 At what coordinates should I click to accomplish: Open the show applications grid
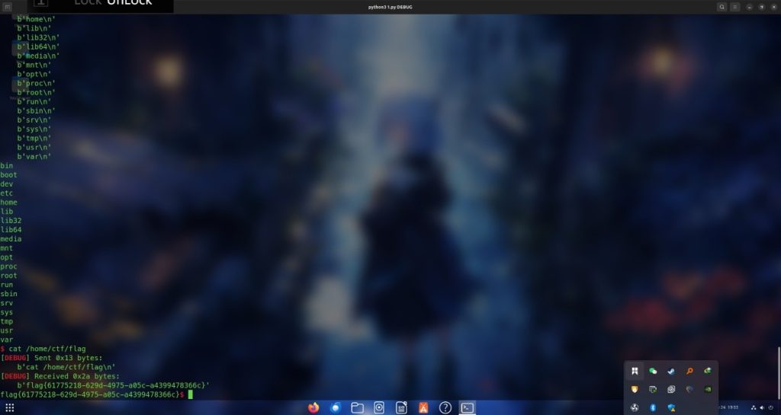[x=10, y=407]
